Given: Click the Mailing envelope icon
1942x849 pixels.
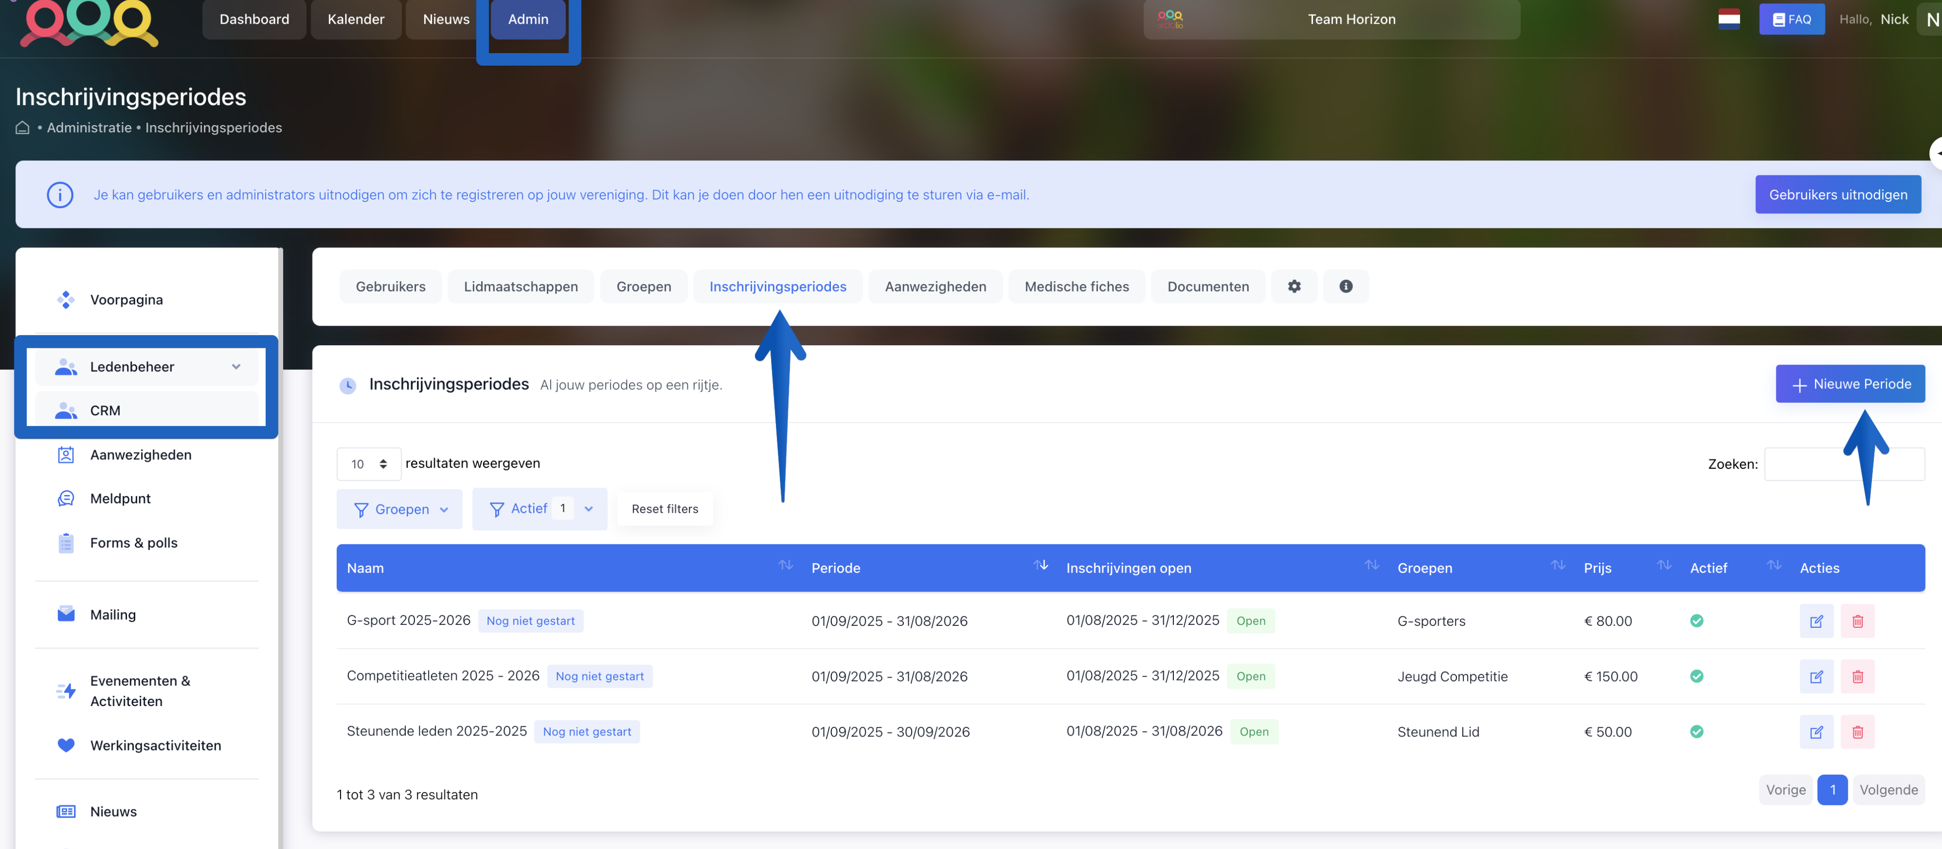Looking at the screenshot, I should pos(66,614).
